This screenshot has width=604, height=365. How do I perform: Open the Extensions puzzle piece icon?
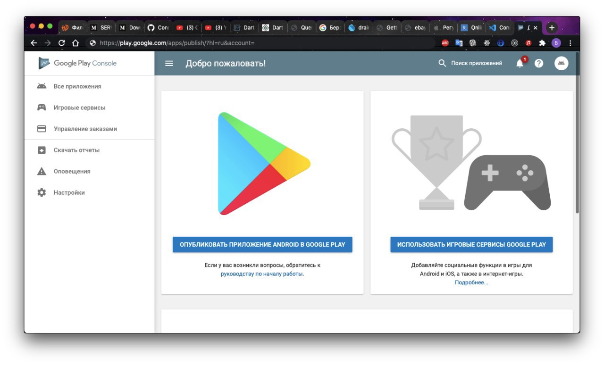542,43
